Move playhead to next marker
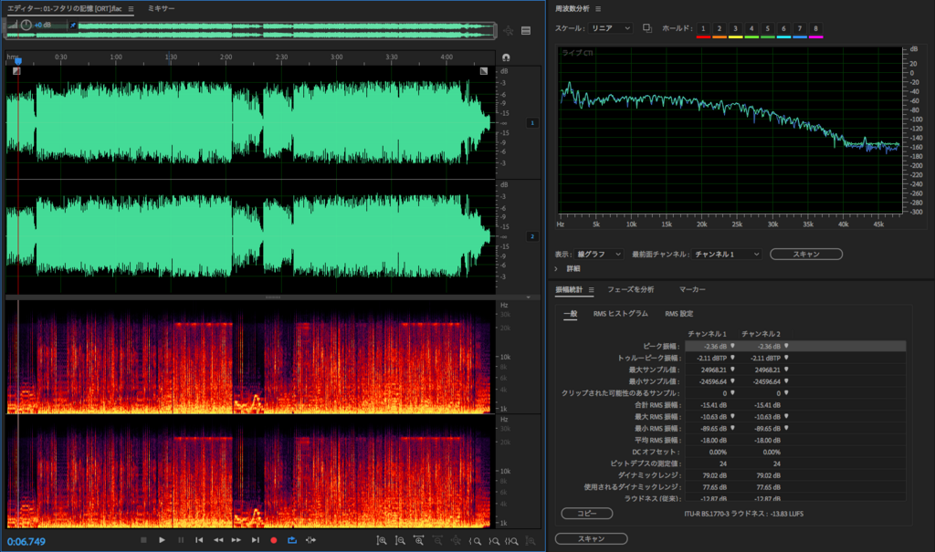This screenshot has height=552, width=935. tap(256, 540)
